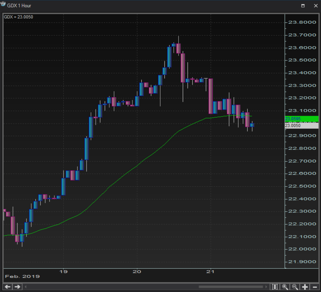Close the GDX 1 Hour chart window

(x=316, y=6)
